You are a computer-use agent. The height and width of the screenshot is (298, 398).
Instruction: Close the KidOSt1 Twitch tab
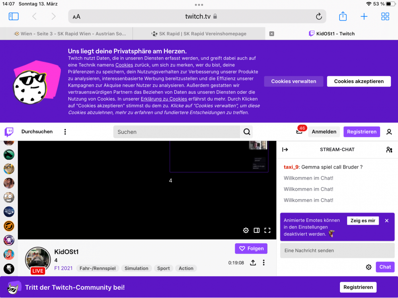(x=271, y=34)
